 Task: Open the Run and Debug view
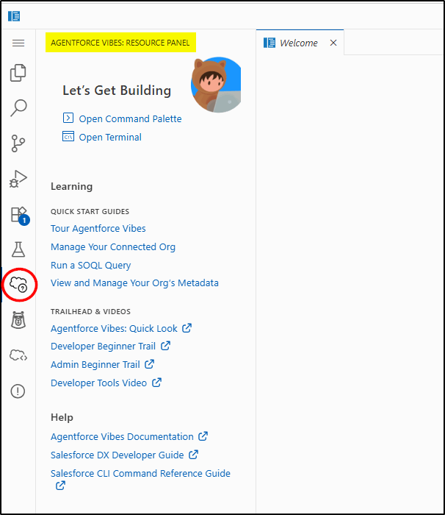(x=18, y=178)
